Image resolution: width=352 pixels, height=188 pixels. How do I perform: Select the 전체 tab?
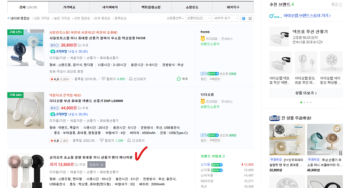(28, 7)
